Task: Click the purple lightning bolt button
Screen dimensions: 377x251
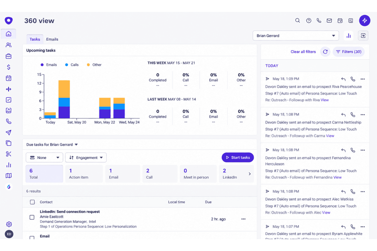Action: point(365,21)
